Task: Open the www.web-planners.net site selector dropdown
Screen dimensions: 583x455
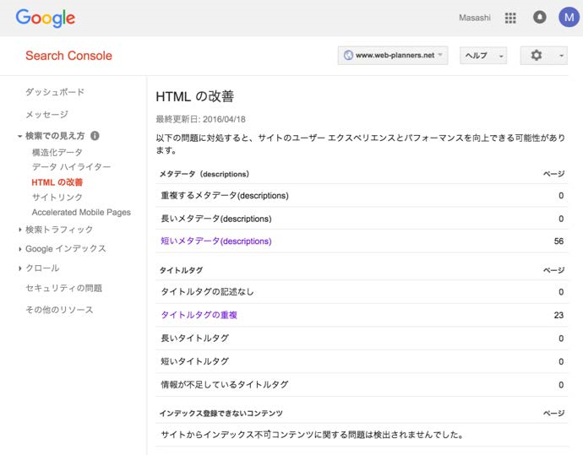Action: pyautogui.click(x=391, y=56)
